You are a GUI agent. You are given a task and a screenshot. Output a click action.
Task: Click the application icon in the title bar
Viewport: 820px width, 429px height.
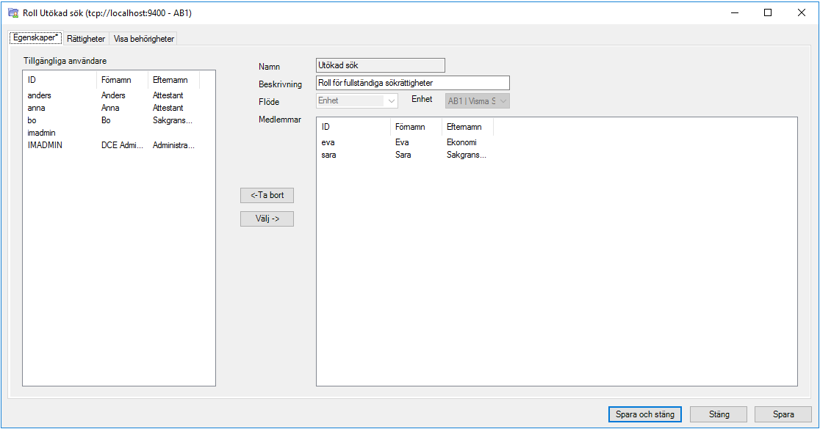coord(12,12)
